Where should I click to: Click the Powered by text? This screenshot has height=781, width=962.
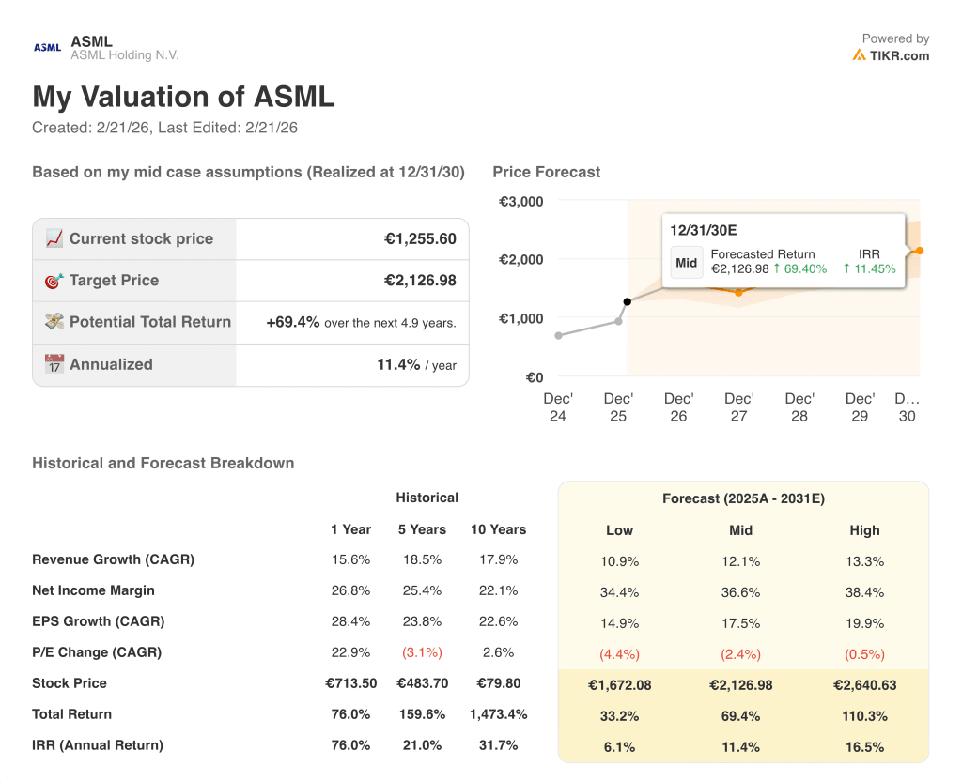[894, 38]
